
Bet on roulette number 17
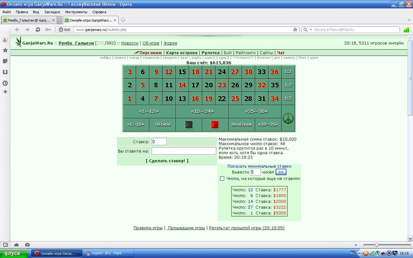[195, 85]
